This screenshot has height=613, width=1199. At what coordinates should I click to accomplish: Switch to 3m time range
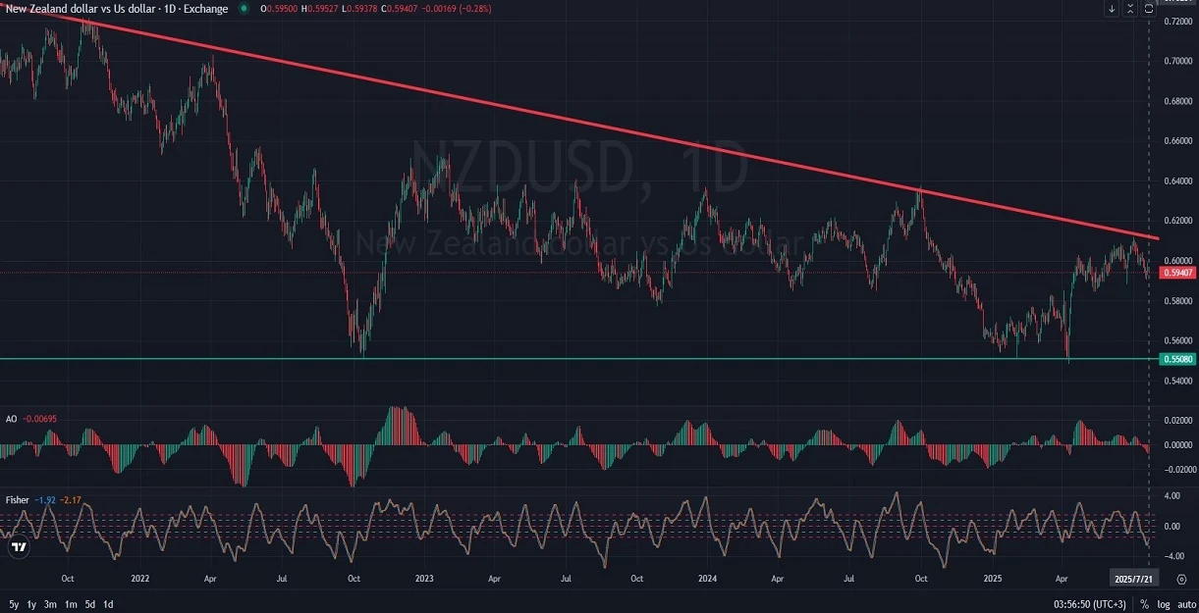click(50, 604)
